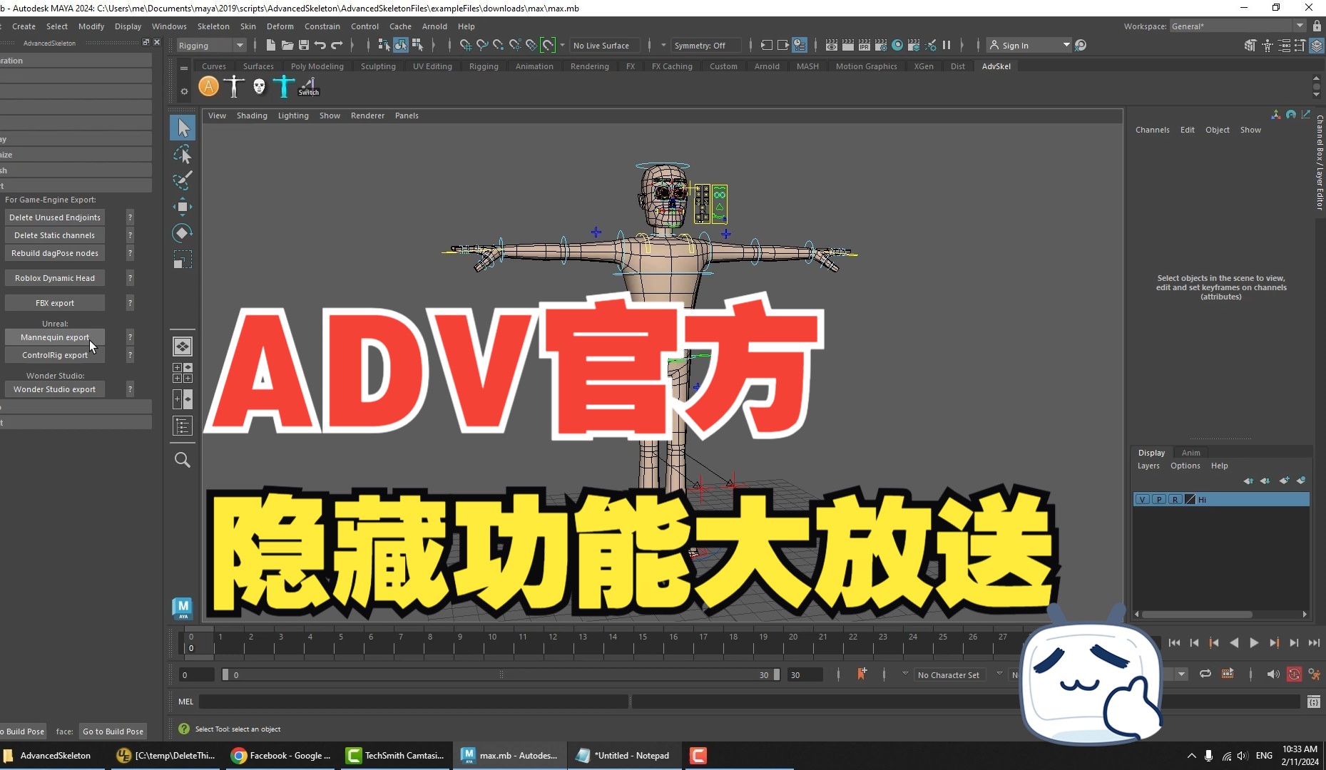Open the face mask icon on the AdvSkel shelf
The image size is (1326, 770).
[258, 86]
